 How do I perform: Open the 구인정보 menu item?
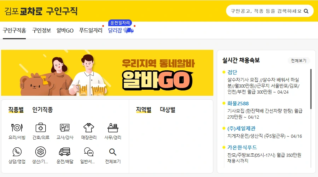coord(42,30)
